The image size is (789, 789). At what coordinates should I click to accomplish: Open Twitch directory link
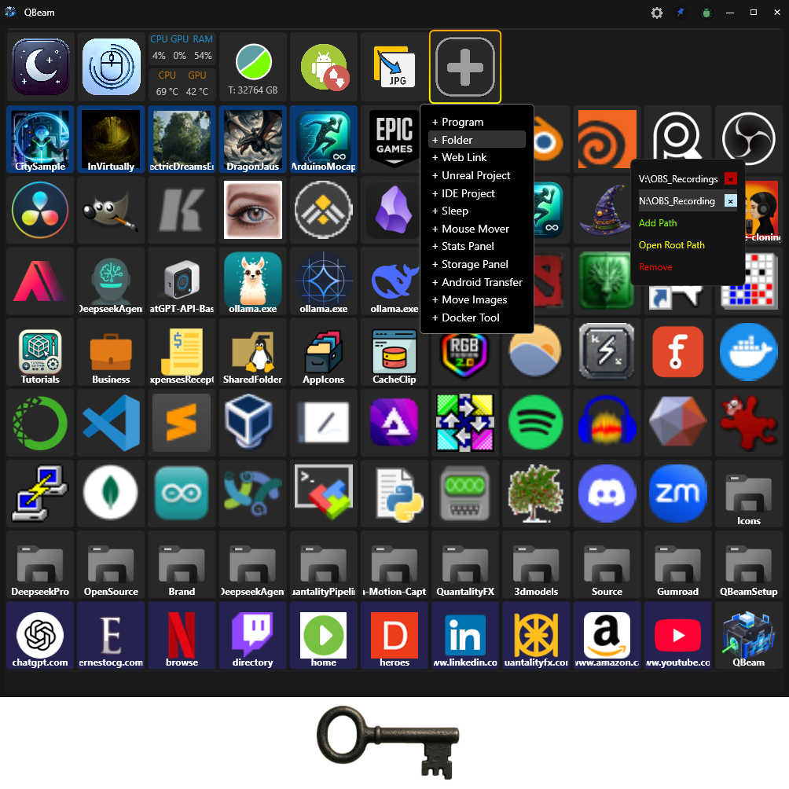click(x=253, y=636)
